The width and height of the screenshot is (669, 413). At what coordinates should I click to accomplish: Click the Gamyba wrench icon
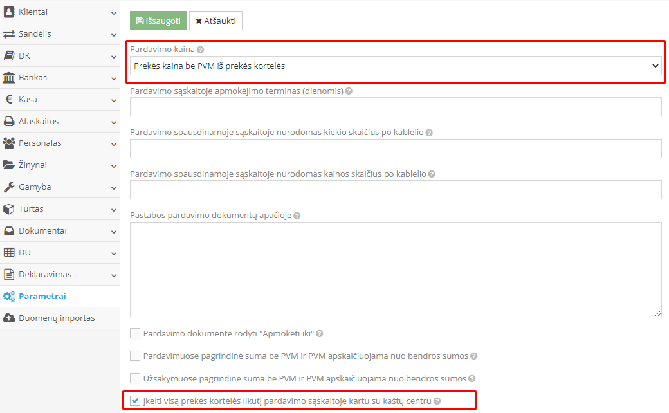tap(9, 187)
